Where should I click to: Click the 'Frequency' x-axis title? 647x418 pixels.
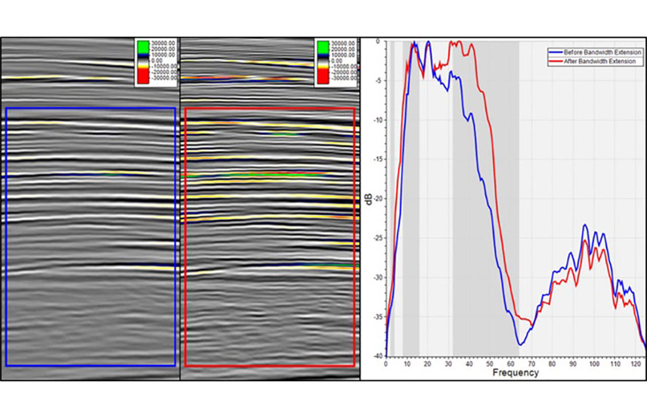(x=515, y=373)
